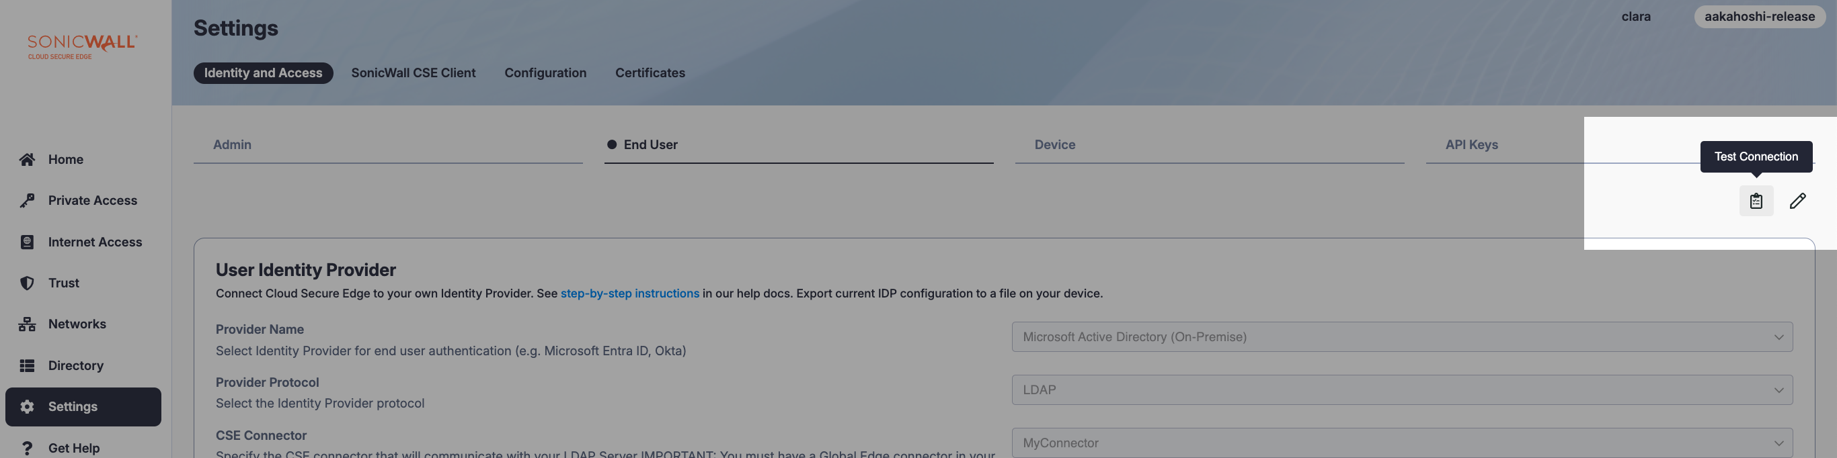Image resolution: width=1837 pixels, height=458 pixels.
Task: Click the aakahoshi-release organization button
Action: coord(1759,16)
